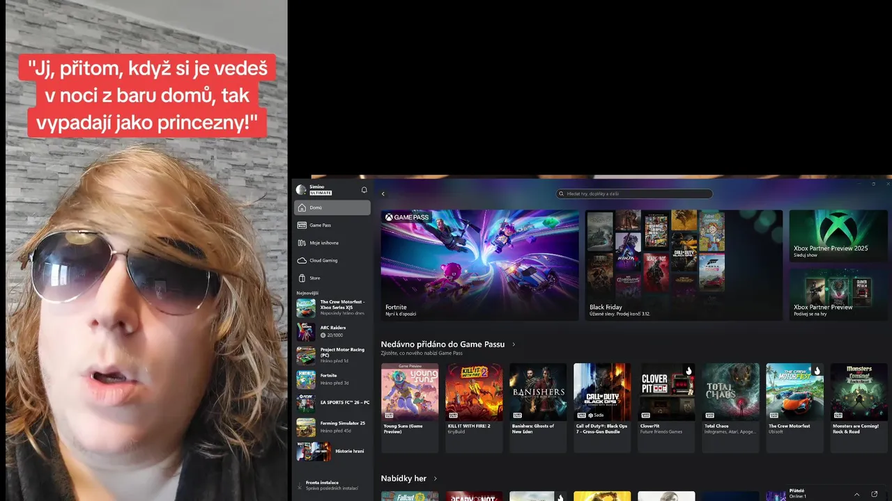Open Xbox Partner Preview games tile

(x=838, y=294)
